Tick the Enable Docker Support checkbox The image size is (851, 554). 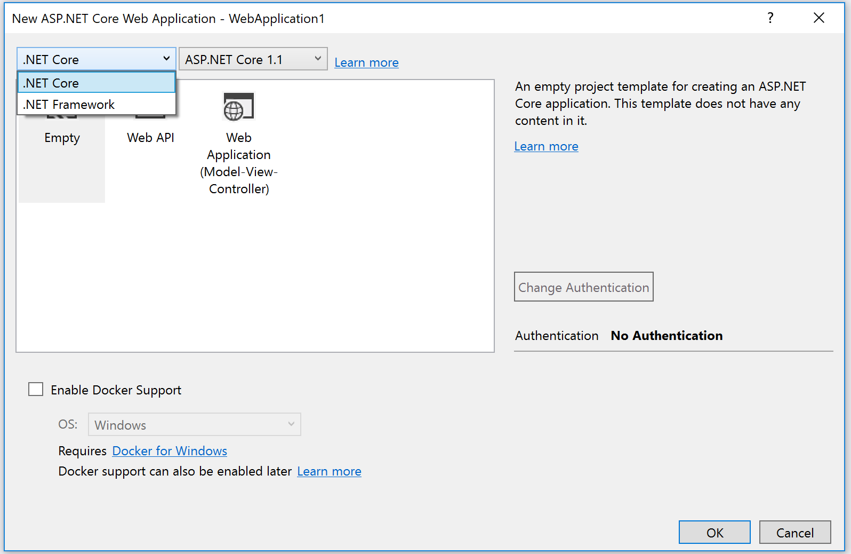click(x=36, y=389)
